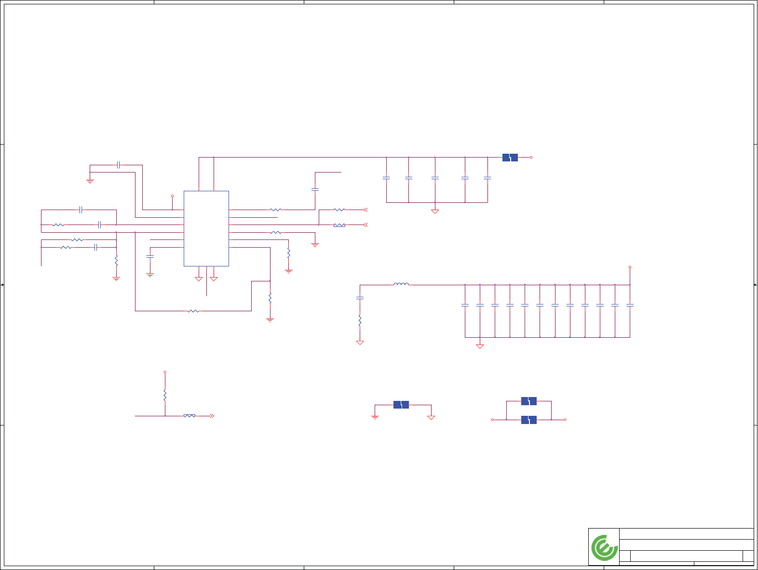Click the upper input port arrow right of the IC
758x570 pixels.
pos(365,210)
